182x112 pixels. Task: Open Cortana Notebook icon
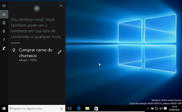click(4, 23)
